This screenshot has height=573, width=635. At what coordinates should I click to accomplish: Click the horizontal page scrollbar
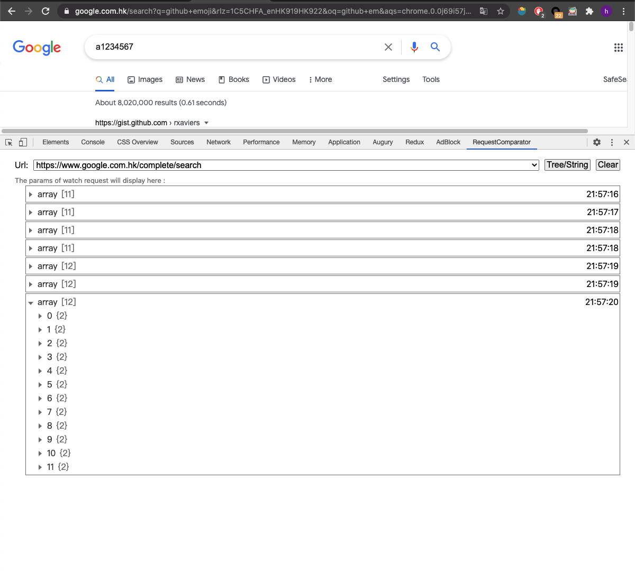(x=295, y=131)
